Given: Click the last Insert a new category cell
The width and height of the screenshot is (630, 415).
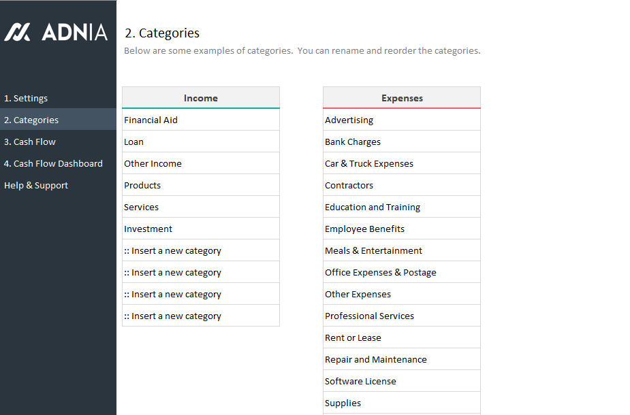Looking at the screenshot, I should click(x=200, y=316).
